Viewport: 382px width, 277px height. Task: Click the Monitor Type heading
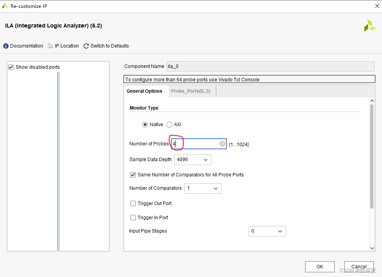(x=144, y=108)
